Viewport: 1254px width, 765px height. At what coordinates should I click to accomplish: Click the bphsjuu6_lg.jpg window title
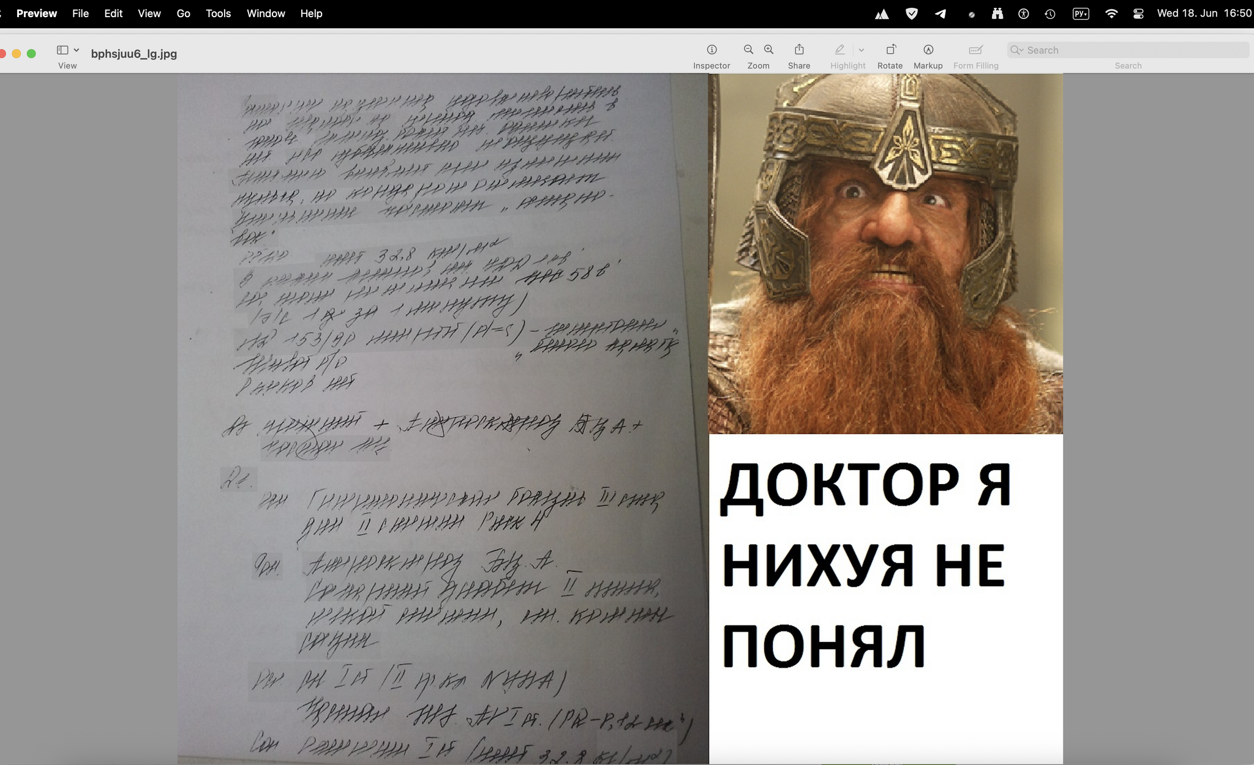133,54
